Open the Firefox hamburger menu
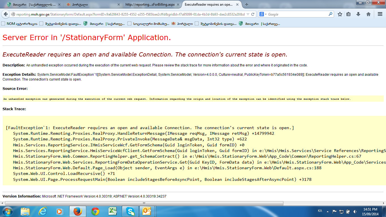Viewport: 386px width, 217px height. [380, 14]
